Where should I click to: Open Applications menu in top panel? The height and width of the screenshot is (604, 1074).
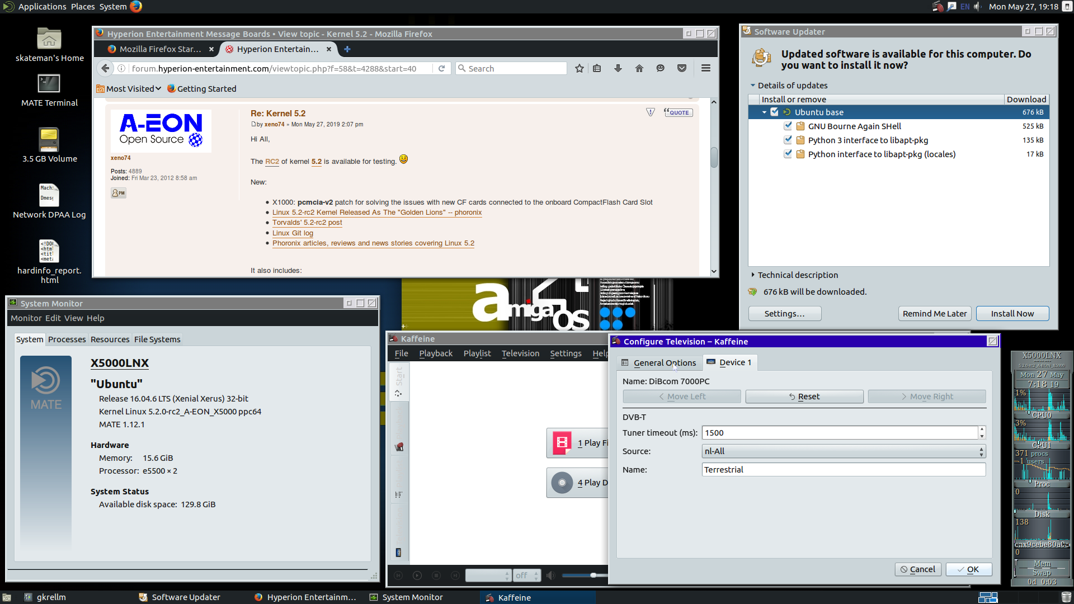42,7
